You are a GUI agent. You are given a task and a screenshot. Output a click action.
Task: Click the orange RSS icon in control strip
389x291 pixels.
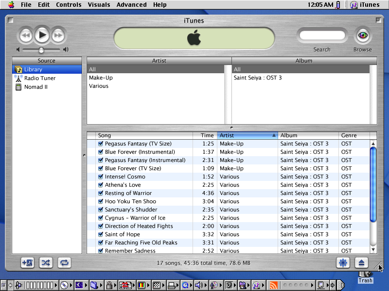pos(273,285)
